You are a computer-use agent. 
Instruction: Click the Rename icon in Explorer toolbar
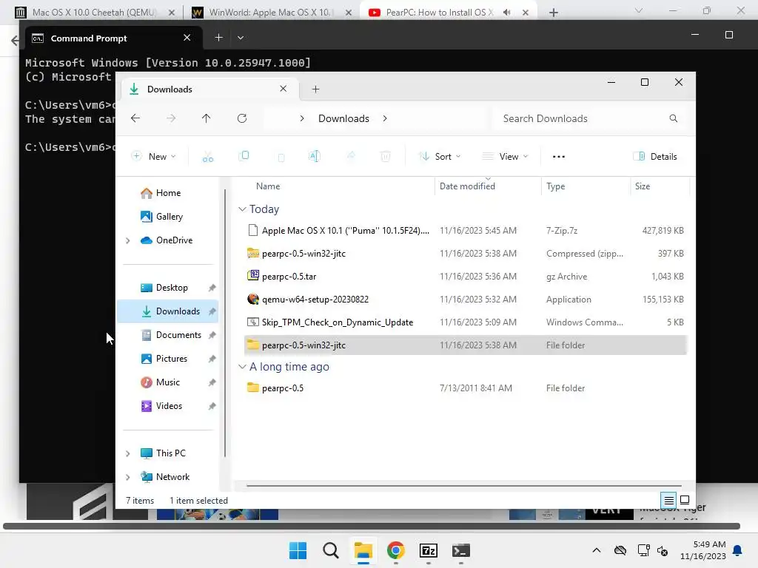(314, 156)
